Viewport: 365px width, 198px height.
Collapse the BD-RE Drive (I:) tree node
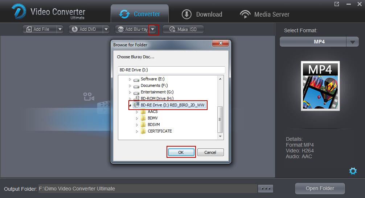[x=130, y=105]
